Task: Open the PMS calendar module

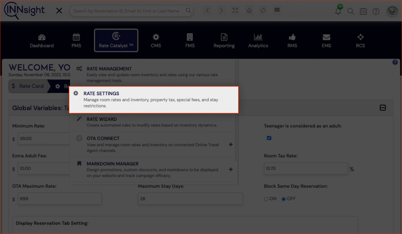Action: (x=76, y=41)
